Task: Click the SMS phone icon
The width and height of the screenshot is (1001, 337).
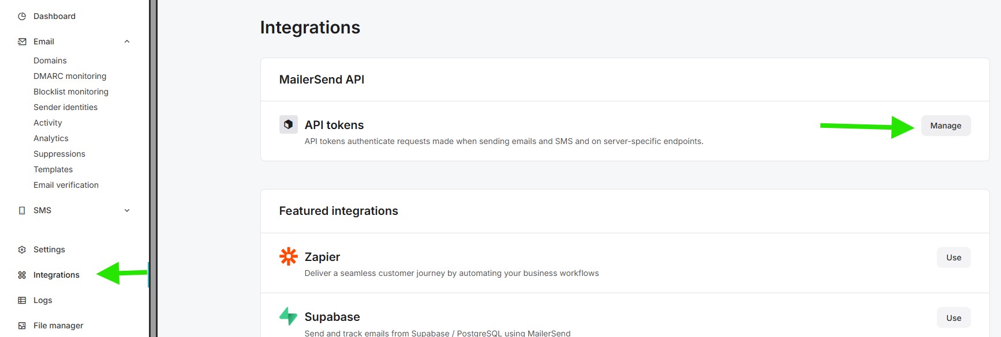Action: click(x=22, y=210)
